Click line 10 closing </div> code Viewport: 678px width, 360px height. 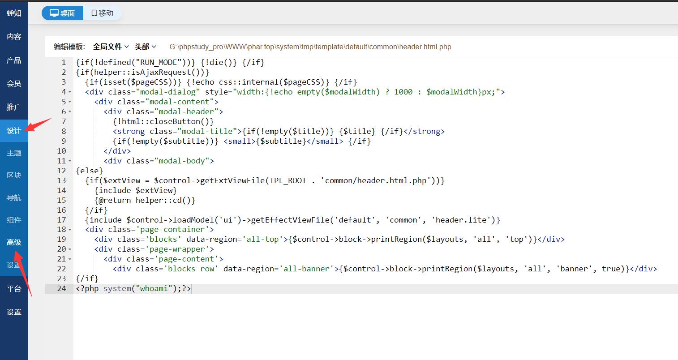click(117, 151)
